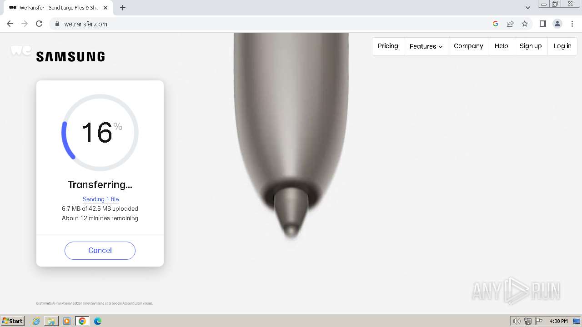Open the Pricing page
The image size is (582, 327).
click(388, 46)
